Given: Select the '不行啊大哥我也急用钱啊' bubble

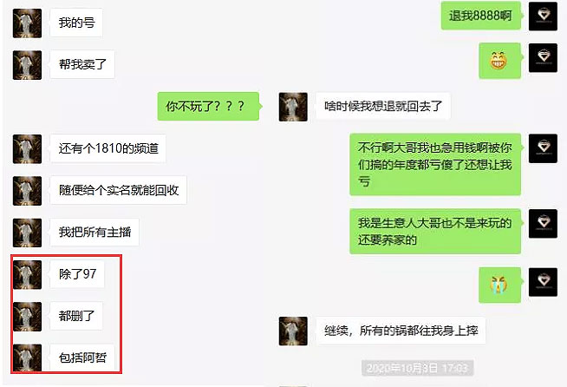Looking at the screenshot, I should click(436, 164).
